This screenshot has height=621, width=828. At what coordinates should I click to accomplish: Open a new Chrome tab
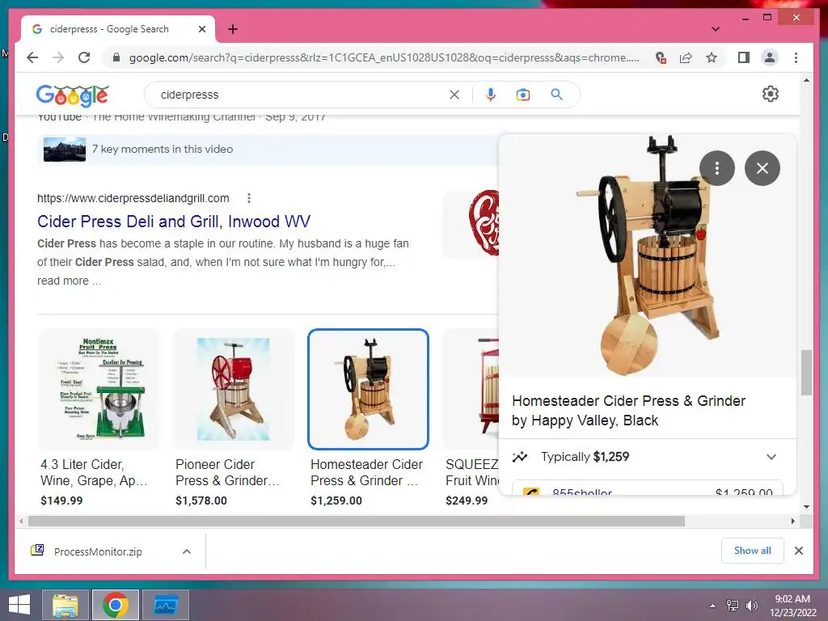[233, 29]
